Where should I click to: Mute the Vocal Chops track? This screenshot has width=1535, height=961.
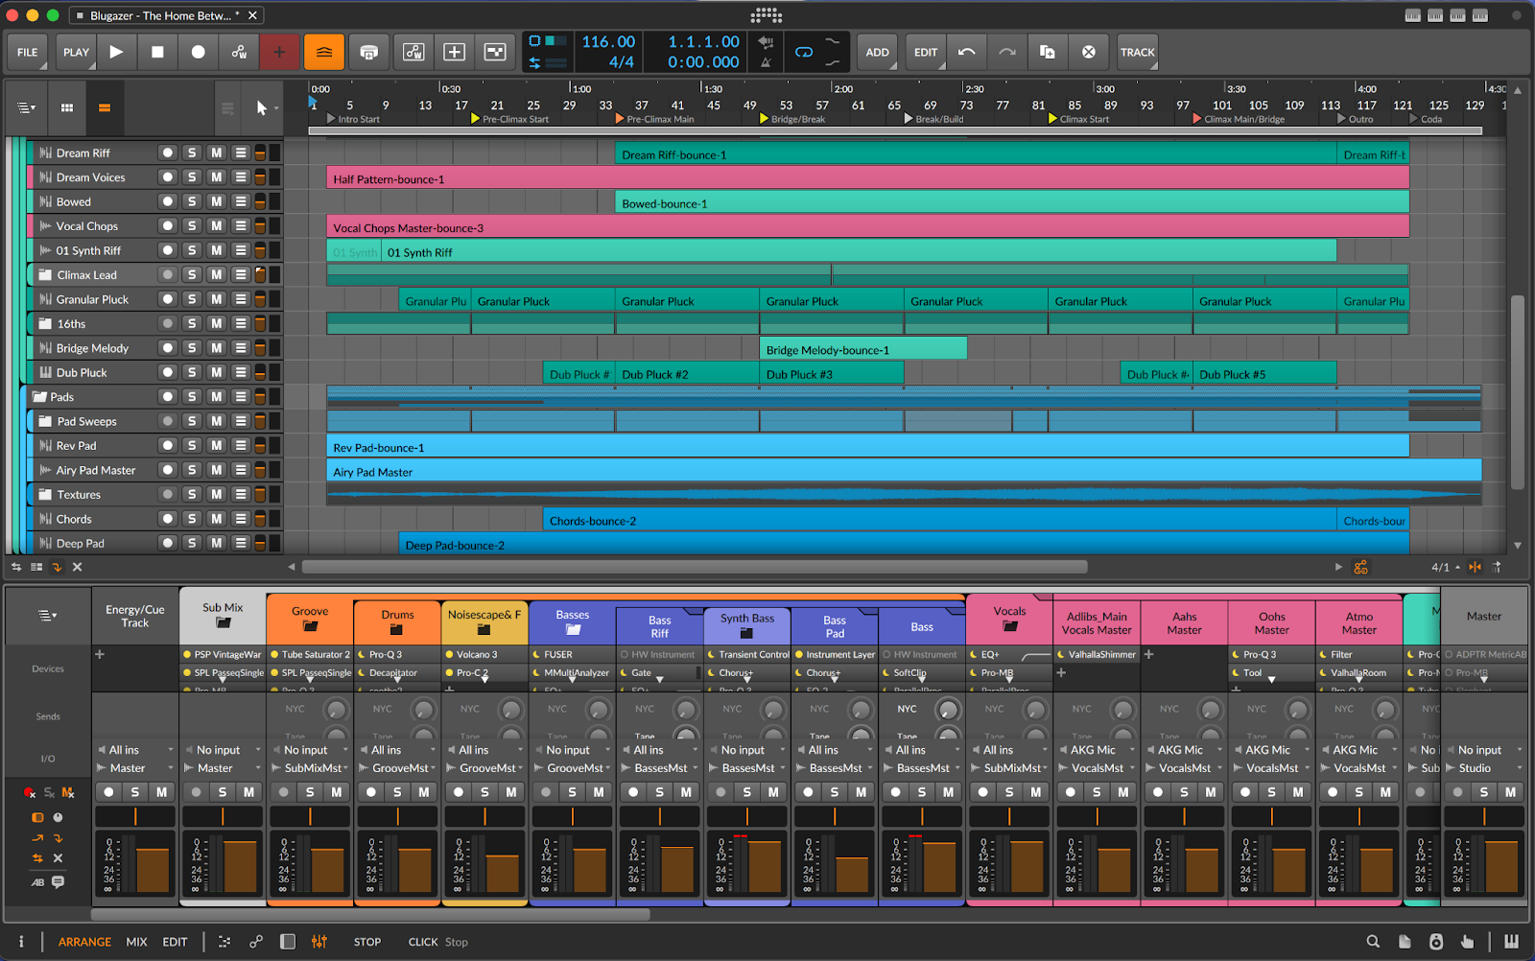[217, 226]
